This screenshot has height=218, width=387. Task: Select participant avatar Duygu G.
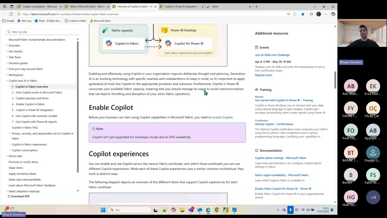373,153
